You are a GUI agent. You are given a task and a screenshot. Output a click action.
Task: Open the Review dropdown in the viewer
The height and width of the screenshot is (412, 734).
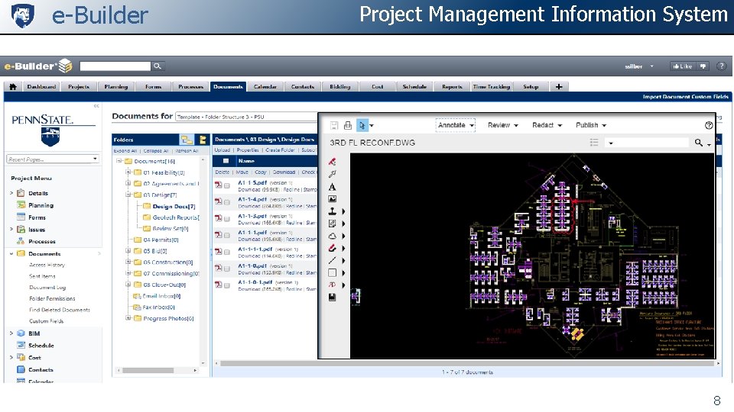point(503,125)
